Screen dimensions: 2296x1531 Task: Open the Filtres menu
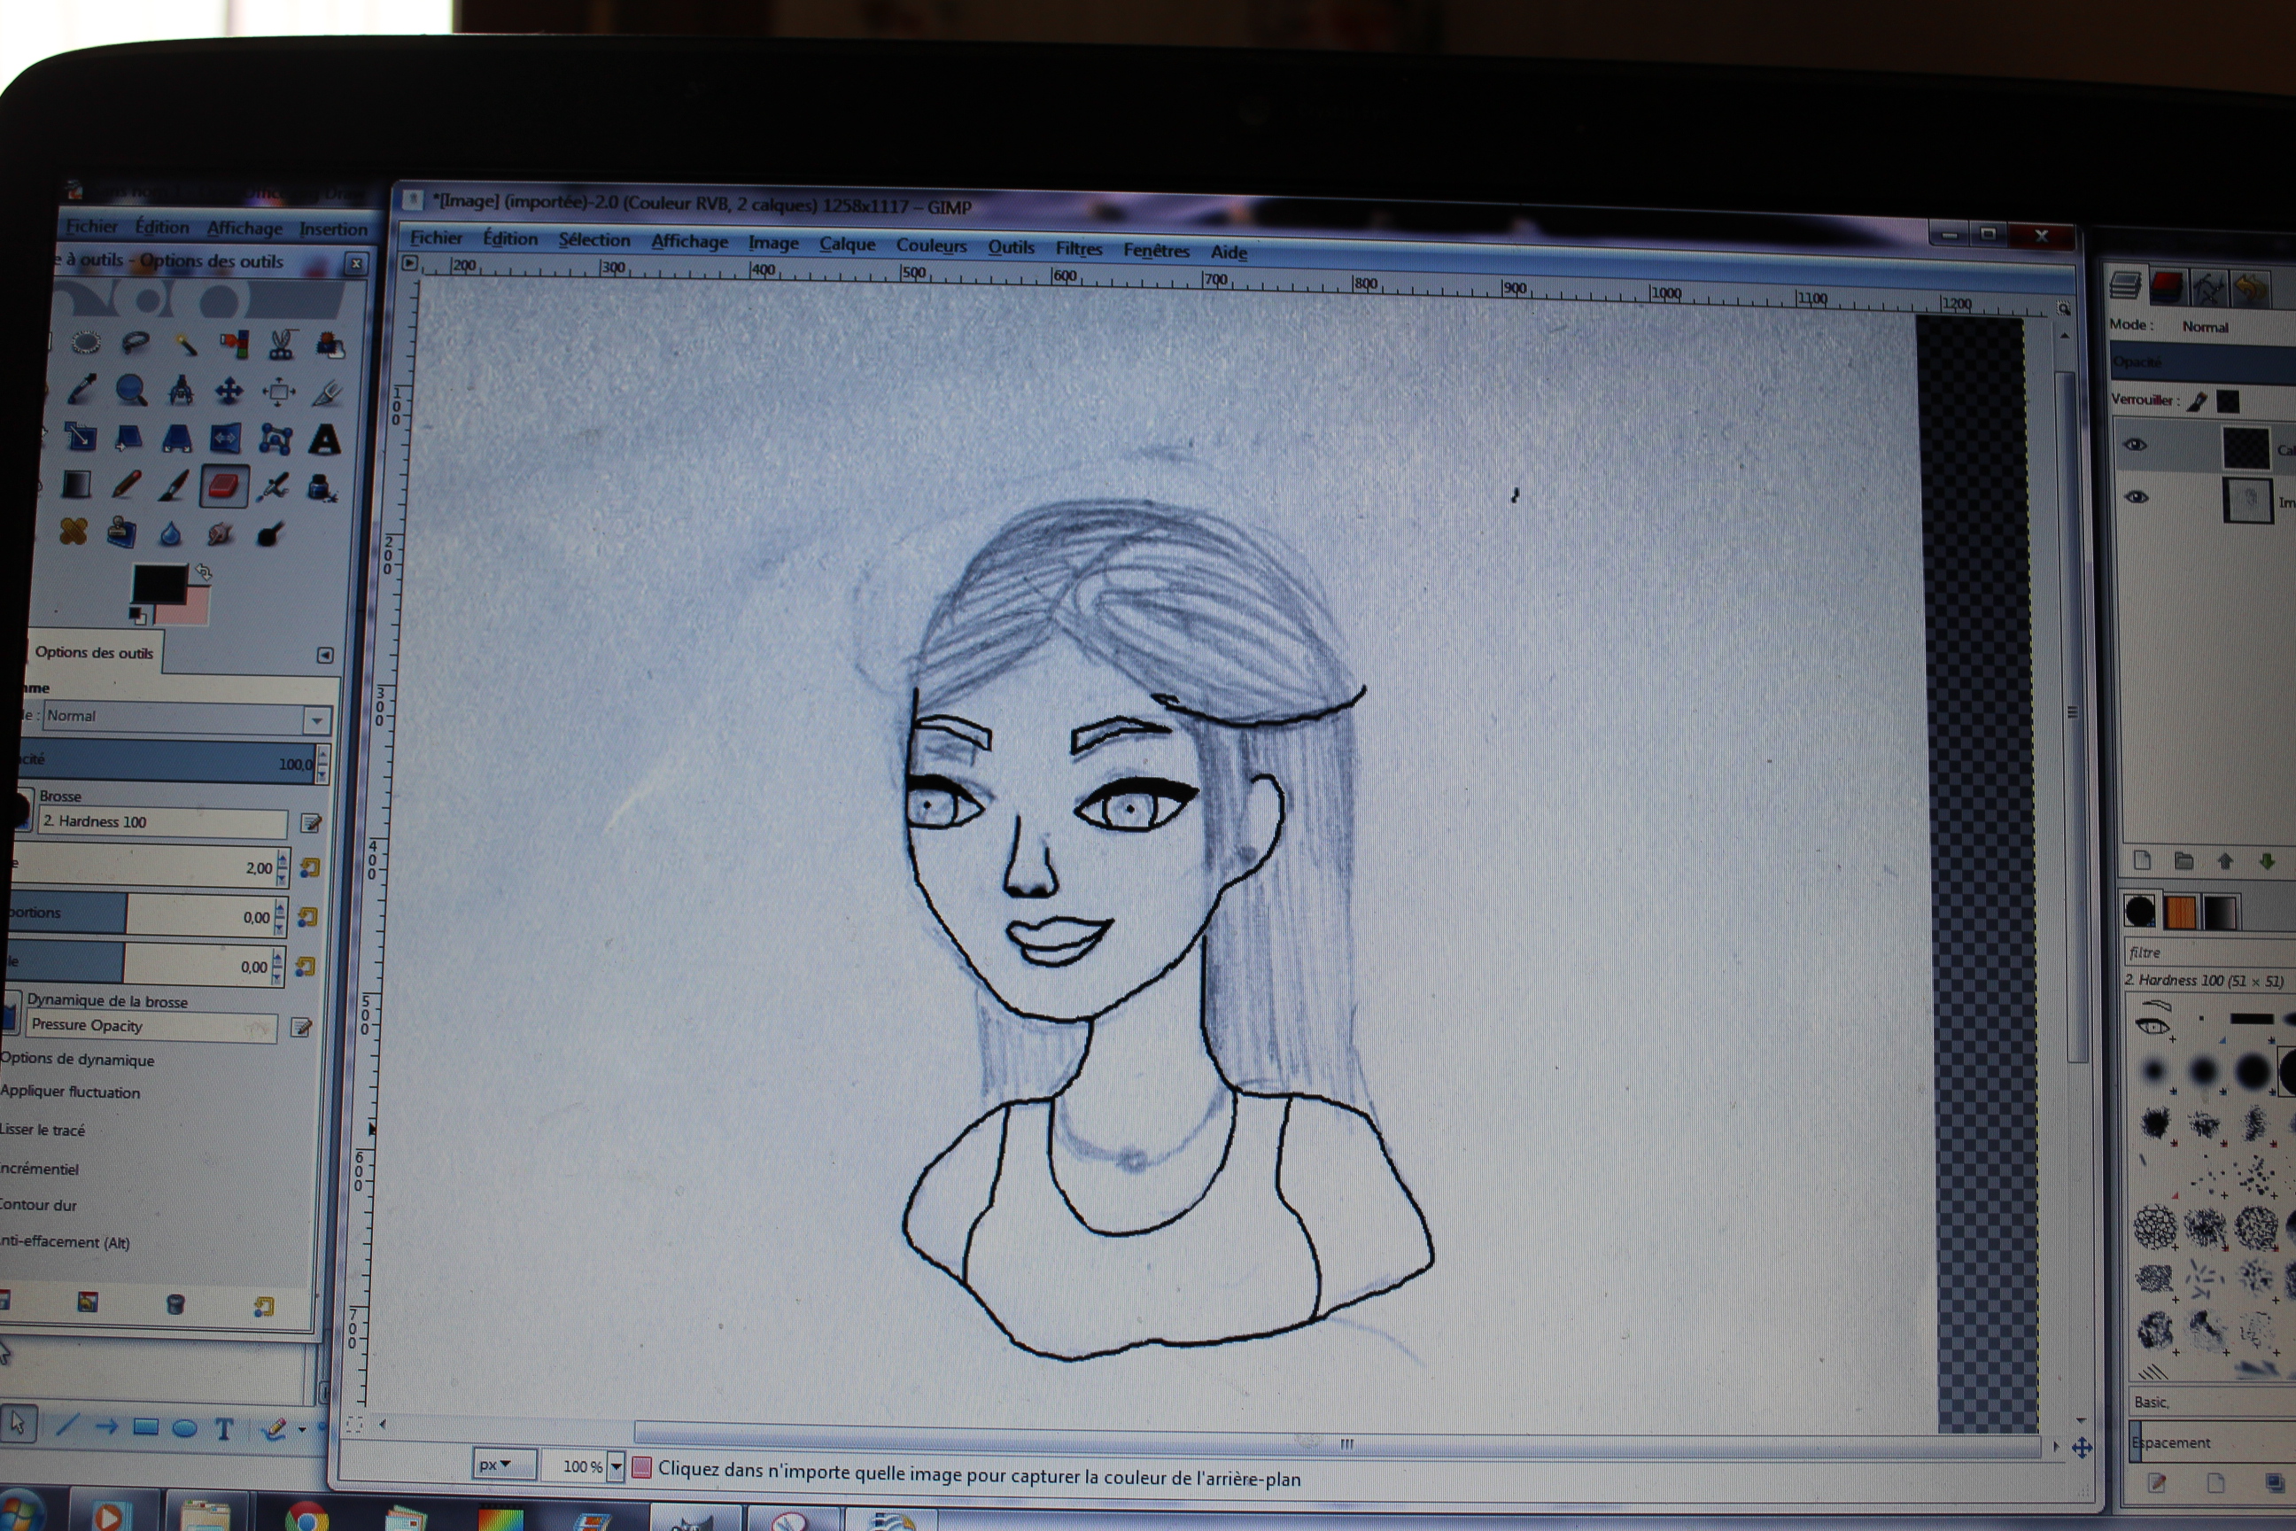tap(1078, 249)
